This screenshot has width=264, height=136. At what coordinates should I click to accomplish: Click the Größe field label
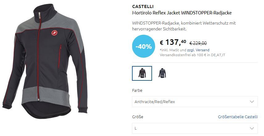pos(138,117)
